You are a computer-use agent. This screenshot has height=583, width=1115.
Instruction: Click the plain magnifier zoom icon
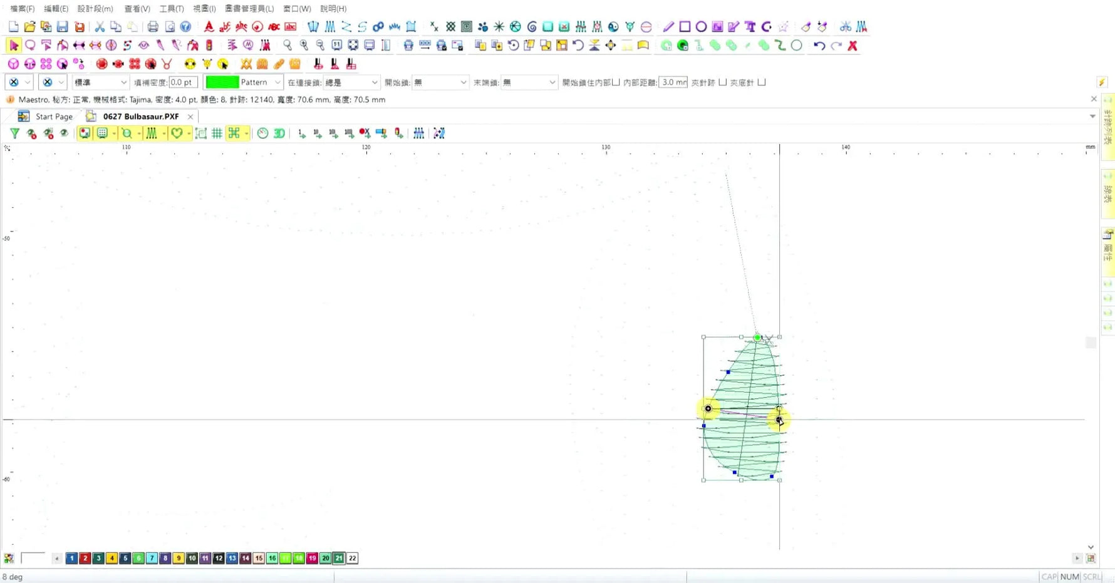(288, 45)
